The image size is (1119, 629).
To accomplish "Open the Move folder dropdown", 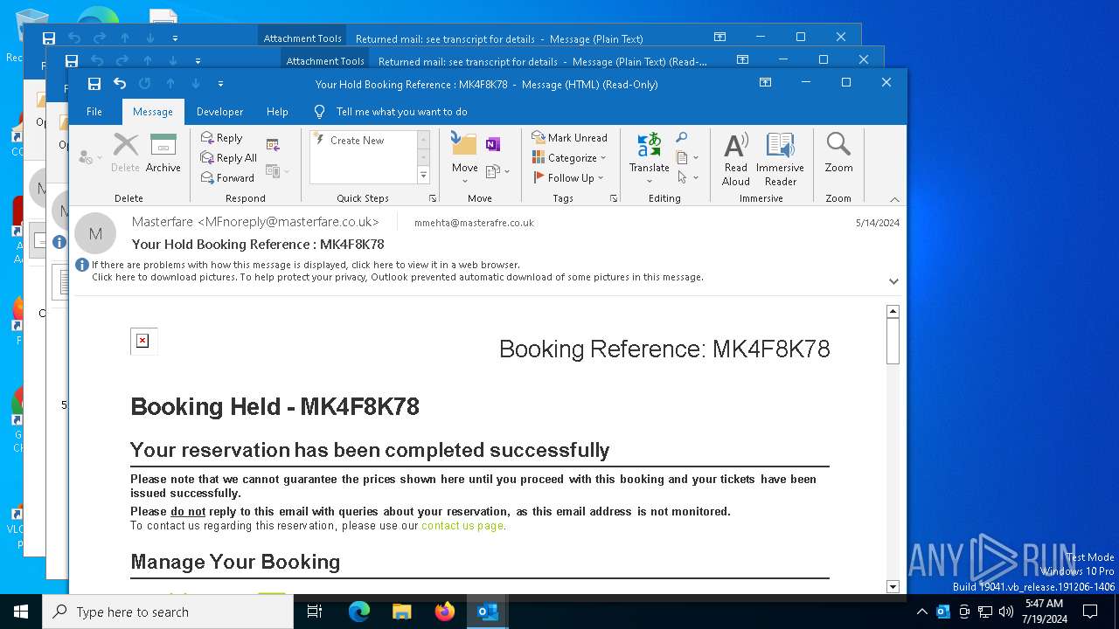I will click(464, 157).
